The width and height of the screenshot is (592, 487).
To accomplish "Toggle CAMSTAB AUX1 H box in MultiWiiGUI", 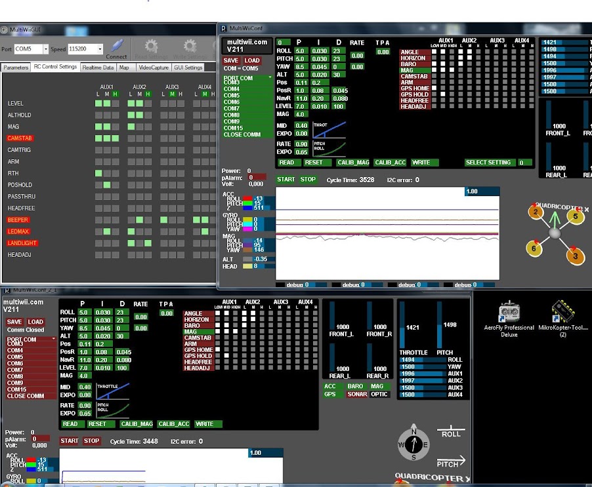I will pyautogui.click(x=115, y=138).
